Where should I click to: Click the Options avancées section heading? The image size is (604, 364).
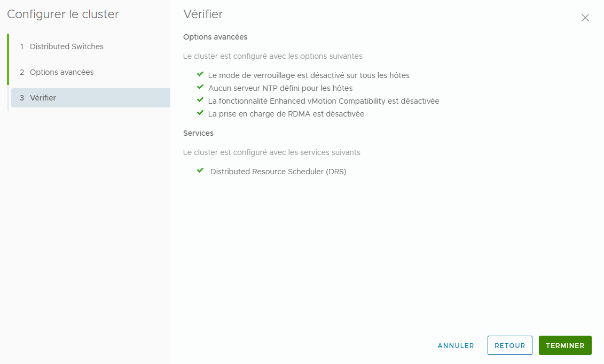click(x=215, y=37)
